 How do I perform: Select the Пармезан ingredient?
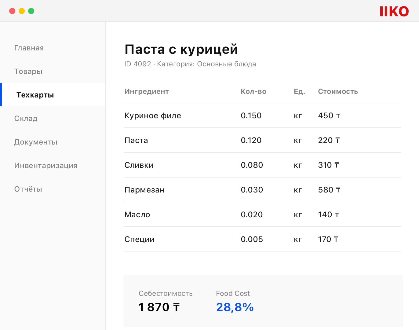144,190
